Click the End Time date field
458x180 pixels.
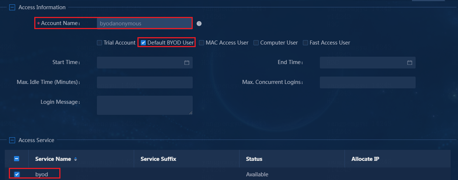tap(367, 63)
